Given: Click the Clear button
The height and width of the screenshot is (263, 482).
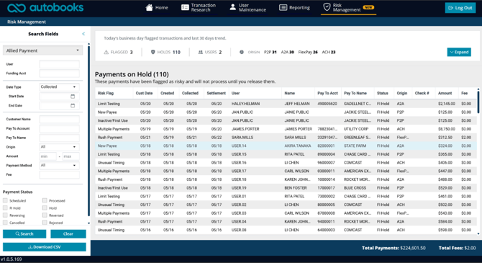Looking at the screenshot, I should click(x=68, y=233).
